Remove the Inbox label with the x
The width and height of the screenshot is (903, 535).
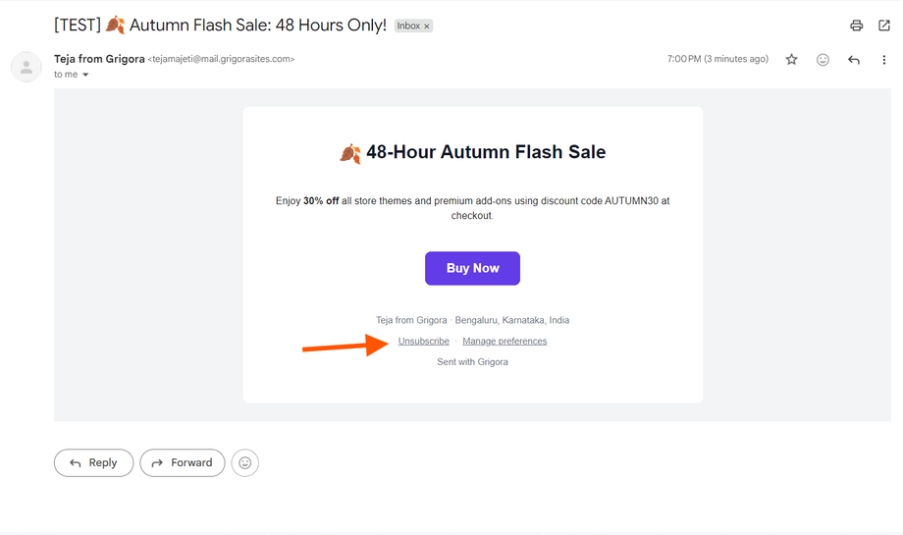pyautogui.click(x=427, y=27)
